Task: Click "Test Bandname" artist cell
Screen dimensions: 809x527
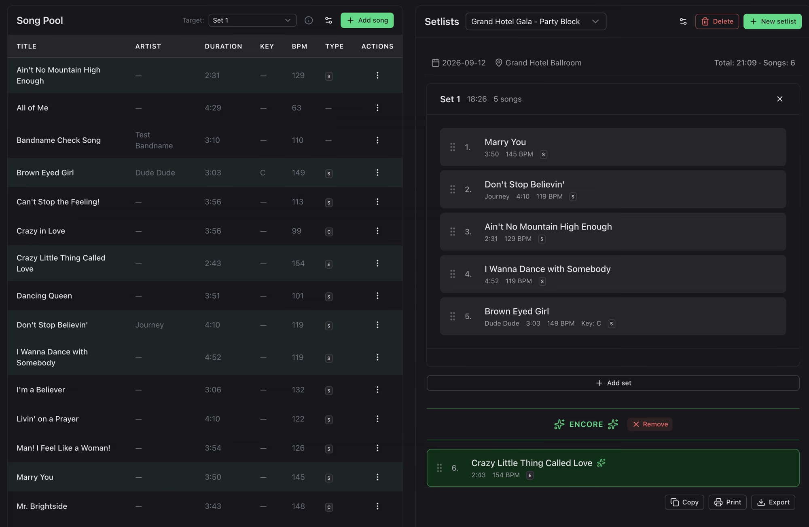Action: [x=154, y=140]
